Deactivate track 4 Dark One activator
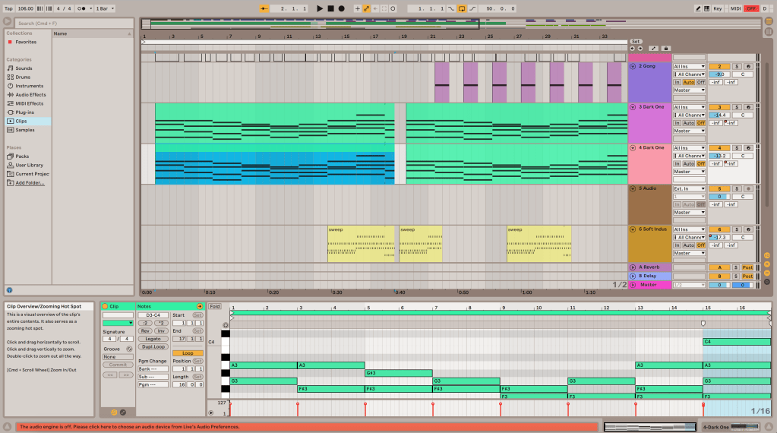 (x=719, y=148)
